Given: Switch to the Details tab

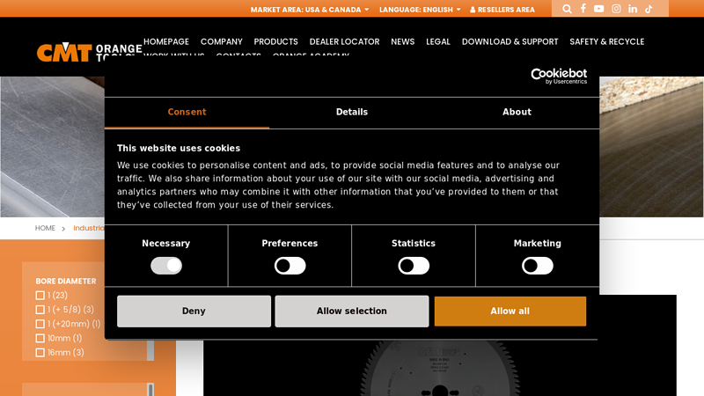Looking at the screenshot, I should (351, 112).
